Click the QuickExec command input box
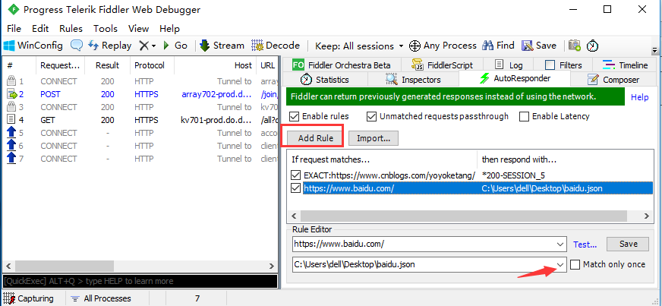Viewport: 662px width, 306px height. (139, 281)
